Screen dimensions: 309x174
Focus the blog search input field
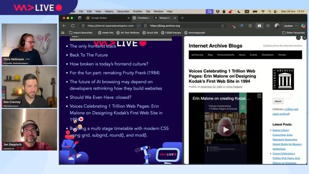tap(281, 96)
